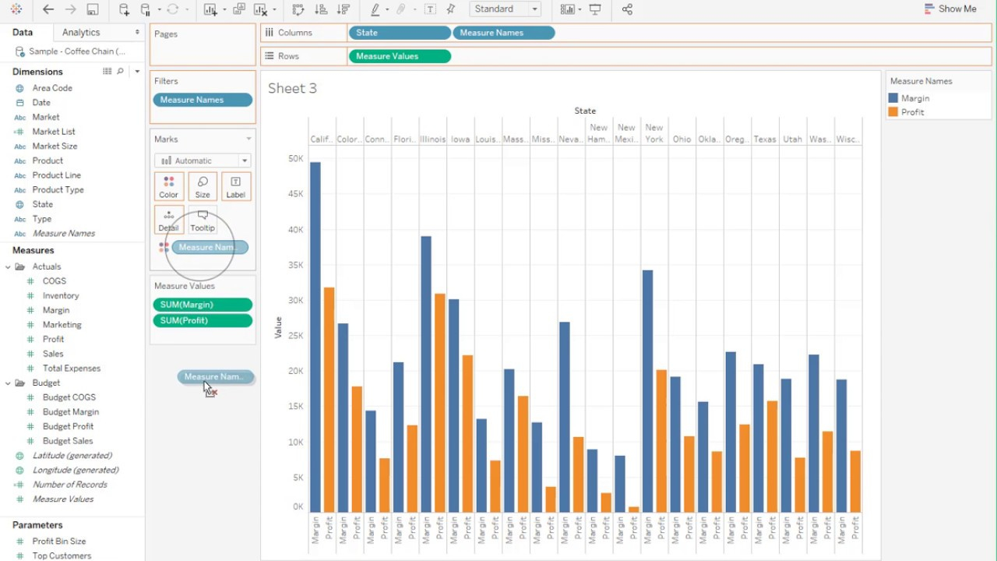
Task: Select the Size mark option
Action: [202, 186]
